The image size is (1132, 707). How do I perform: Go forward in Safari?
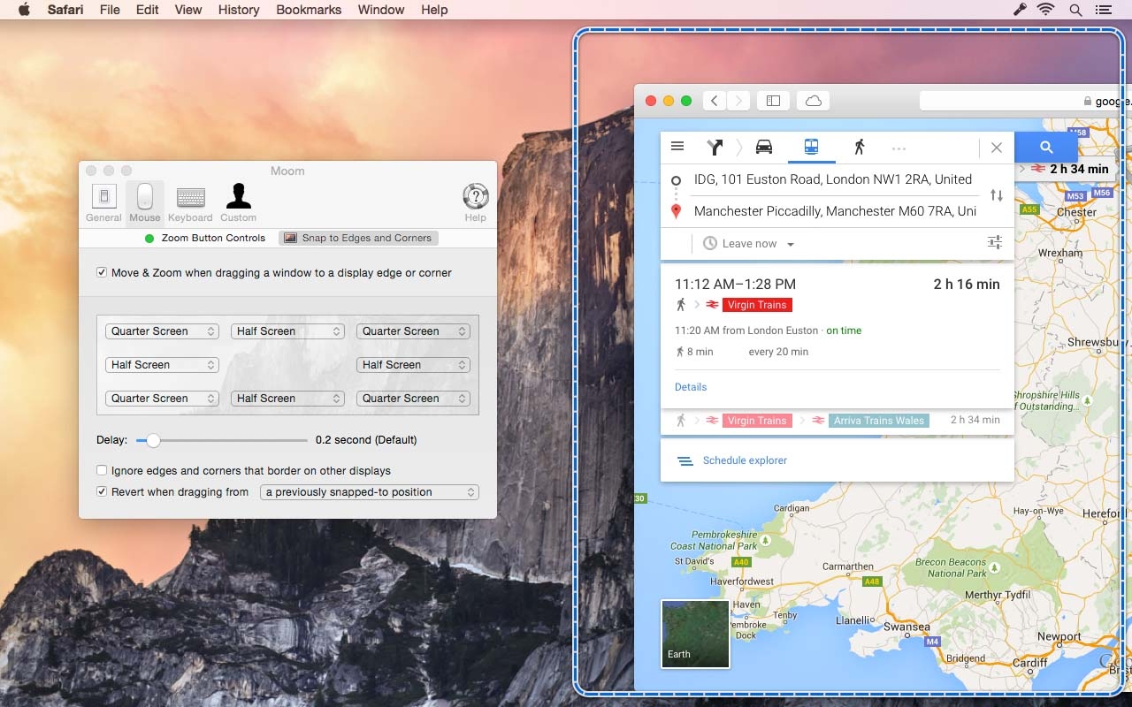pos(738,101)
